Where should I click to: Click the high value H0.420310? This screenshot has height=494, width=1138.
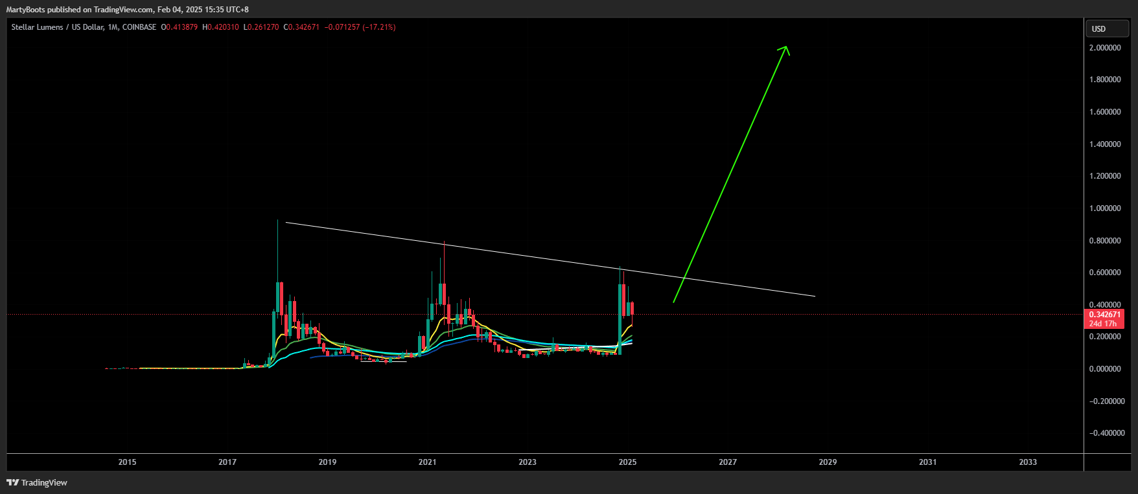pos(220,27)
